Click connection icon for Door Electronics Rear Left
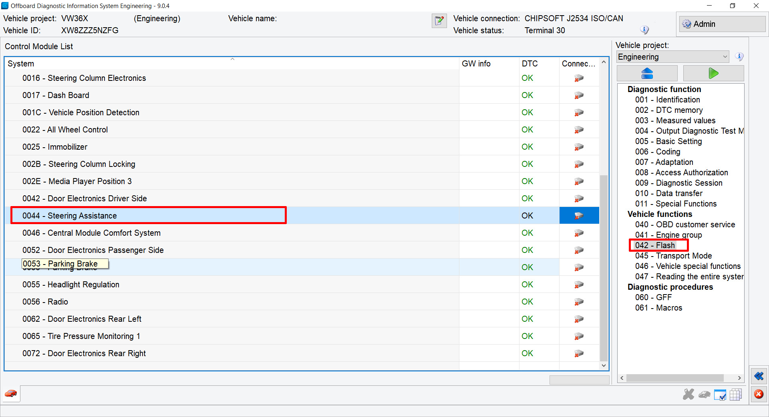 579,319
